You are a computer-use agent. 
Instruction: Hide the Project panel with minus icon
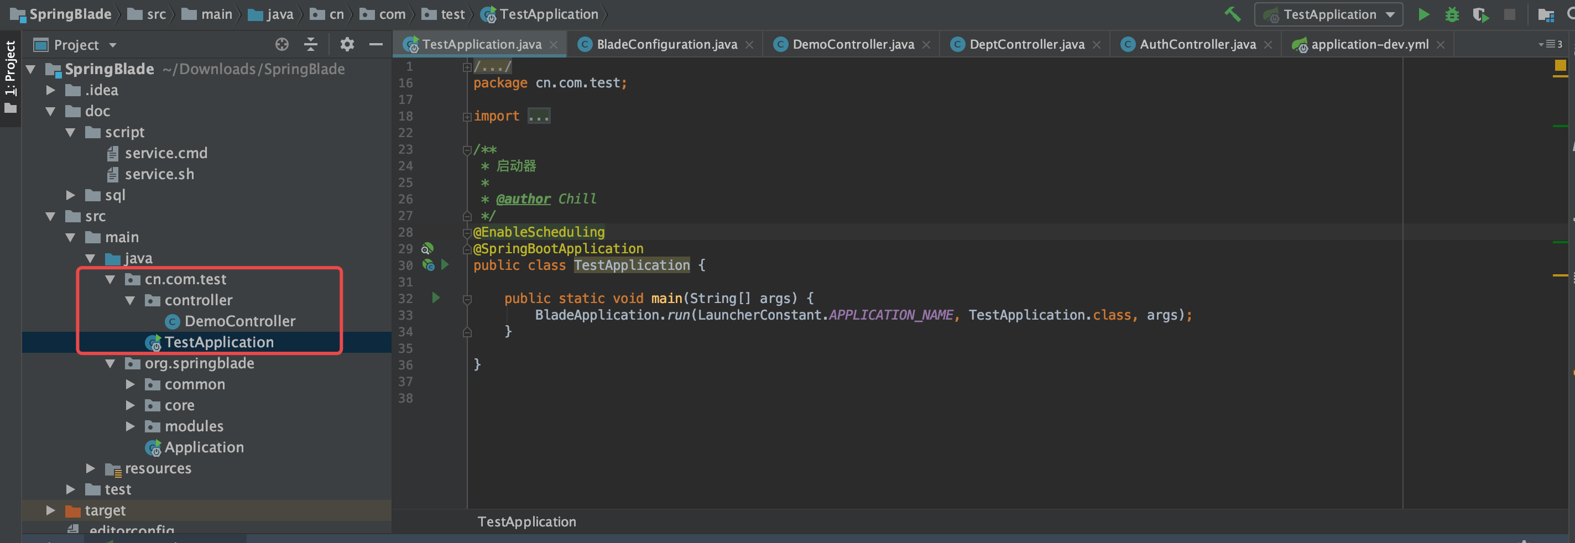[376, 44]
